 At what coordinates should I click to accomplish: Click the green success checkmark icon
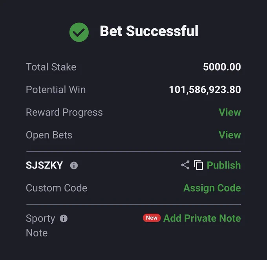[x=79, y=32]
